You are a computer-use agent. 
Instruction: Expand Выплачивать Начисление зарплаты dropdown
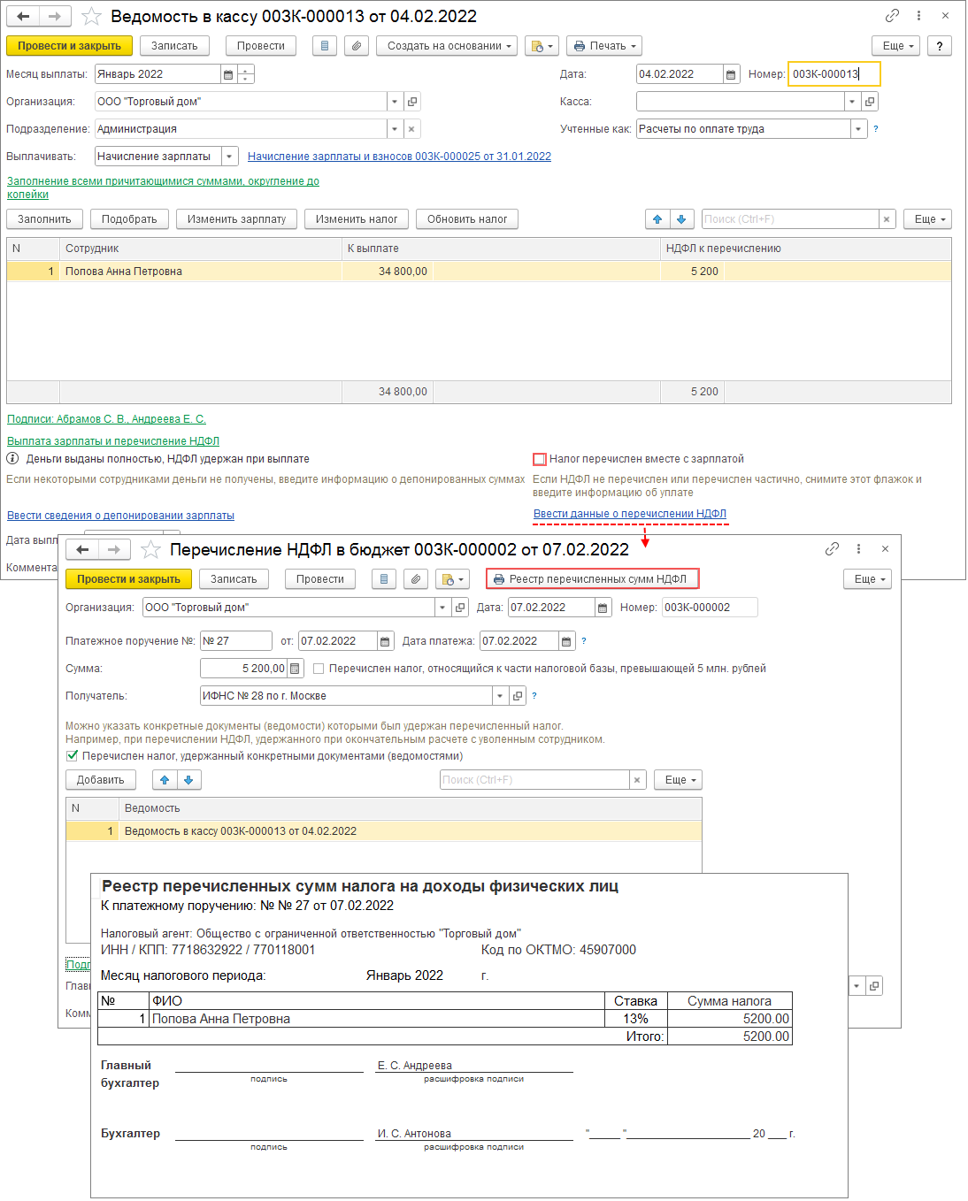(x=230, y=157)
